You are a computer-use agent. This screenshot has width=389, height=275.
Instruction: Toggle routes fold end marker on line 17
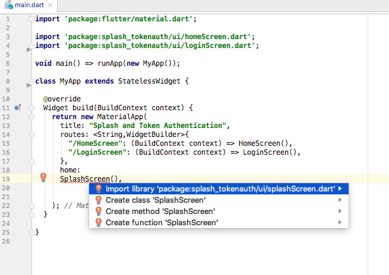point(31,161)
